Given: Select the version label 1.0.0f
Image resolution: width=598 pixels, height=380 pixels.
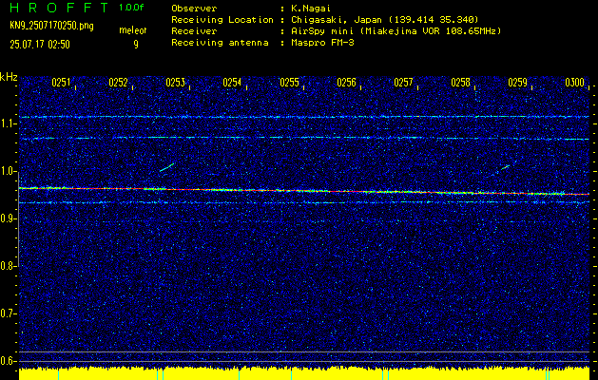Looking at the screenshot, I should 131,8.
